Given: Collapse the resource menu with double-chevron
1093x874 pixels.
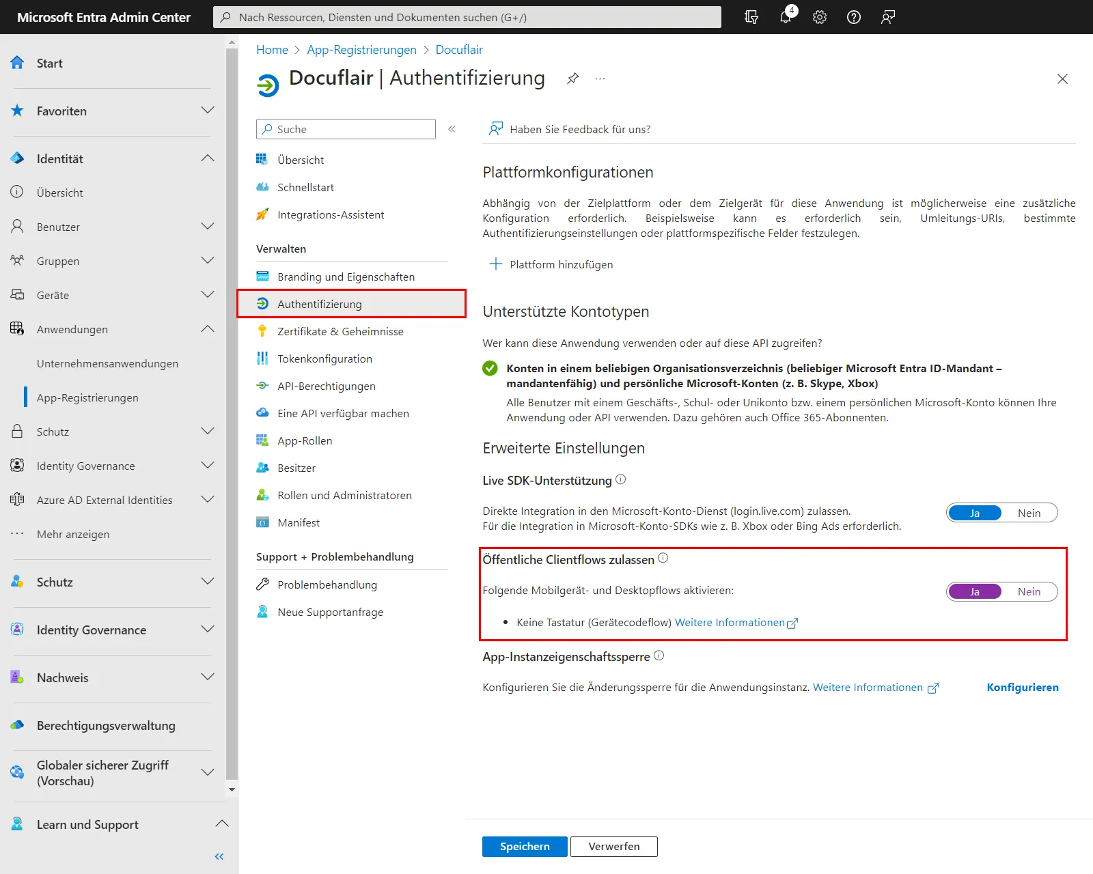Looking at the screenshot, I should click(452, 129).
